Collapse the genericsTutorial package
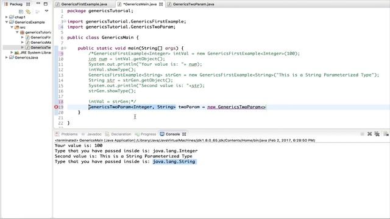 [x=17, y=32]
